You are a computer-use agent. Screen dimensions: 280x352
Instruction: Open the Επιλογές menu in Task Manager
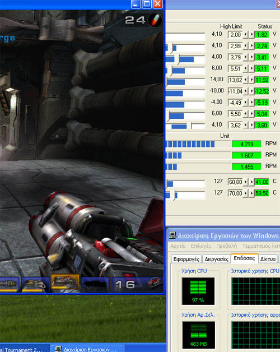coord(201,246)
